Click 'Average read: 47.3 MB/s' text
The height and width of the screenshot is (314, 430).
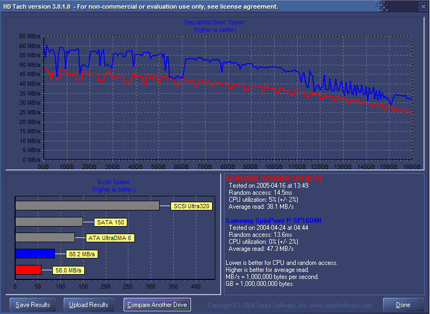pyautogui.click(x=261, y=249)
